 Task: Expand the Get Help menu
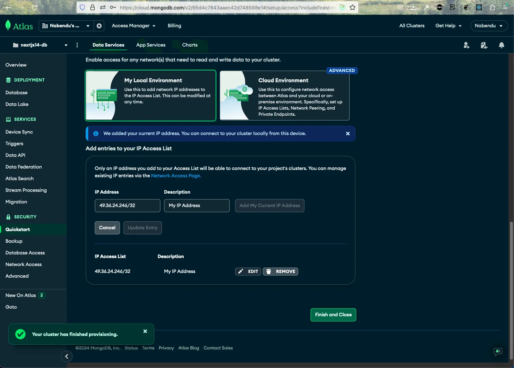pos(448,26)
